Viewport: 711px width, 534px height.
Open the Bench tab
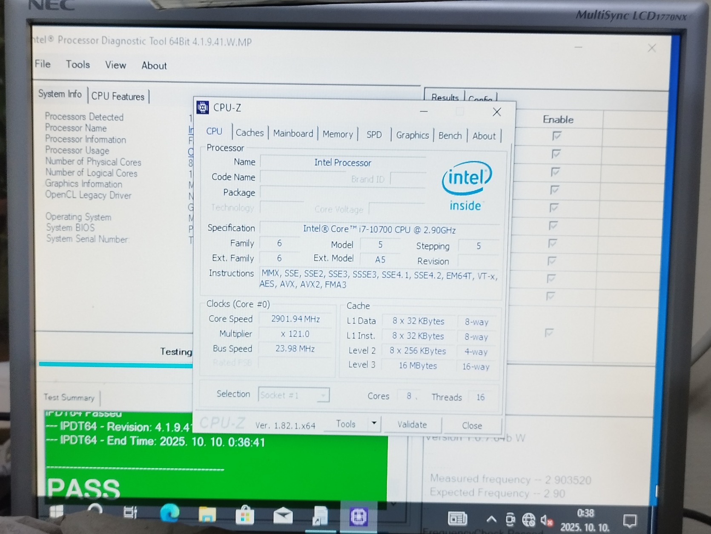450,136
